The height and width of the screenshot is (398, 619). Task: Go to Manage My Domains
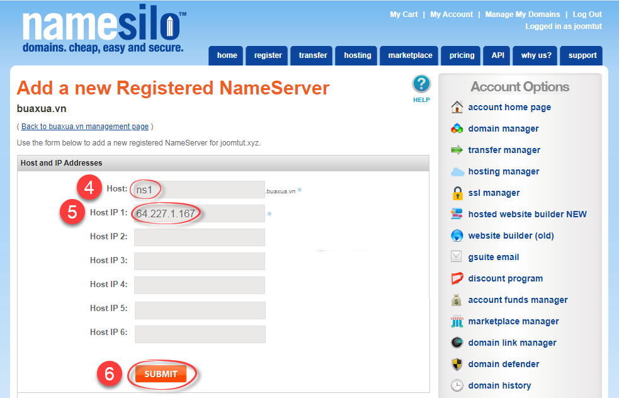tap(522, 14)
